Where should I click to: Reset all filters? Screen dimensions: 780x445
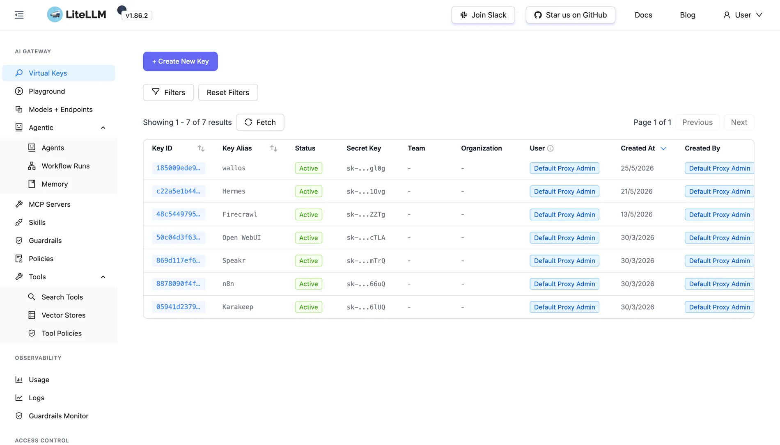click(x=228, y=92)
